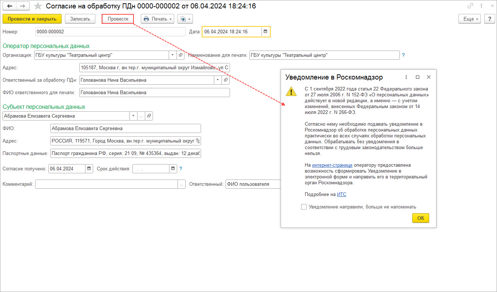Expand Ответственный за обработку ПДн dropdown
The height and width of the screenshot is (292, 497).
218,80
